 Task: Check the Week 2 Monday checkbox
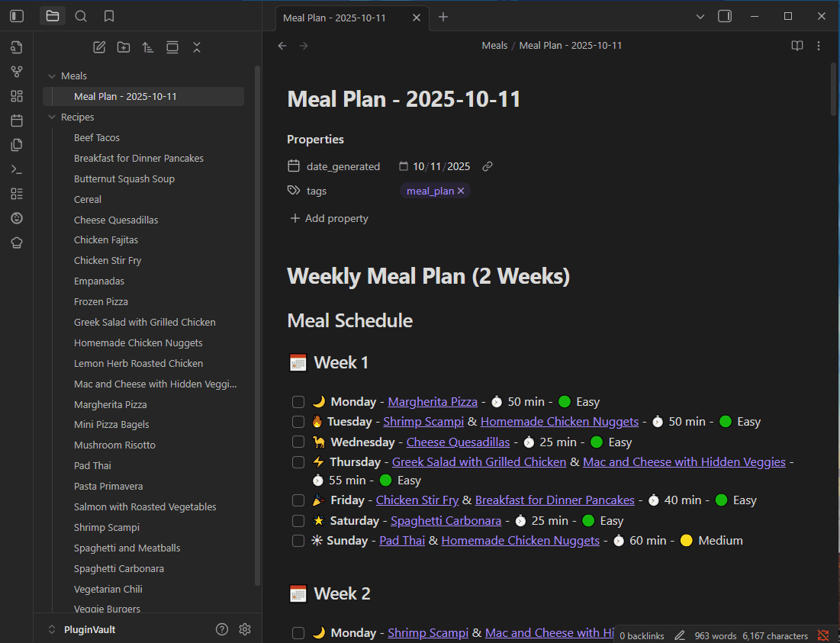(298, 633)
